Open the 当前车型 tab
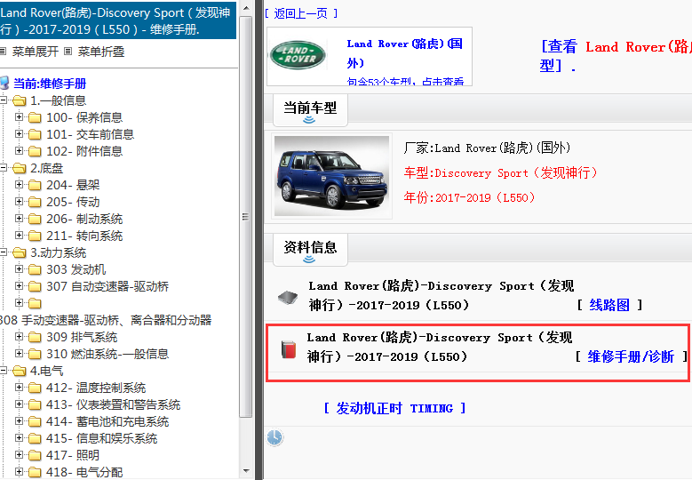 tap(310, 109)
